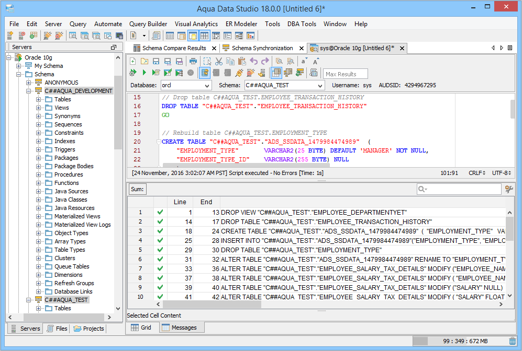Click the grid settings wrench icon
522x351 pixels.
pyautogui.click(x=509, y=189)
